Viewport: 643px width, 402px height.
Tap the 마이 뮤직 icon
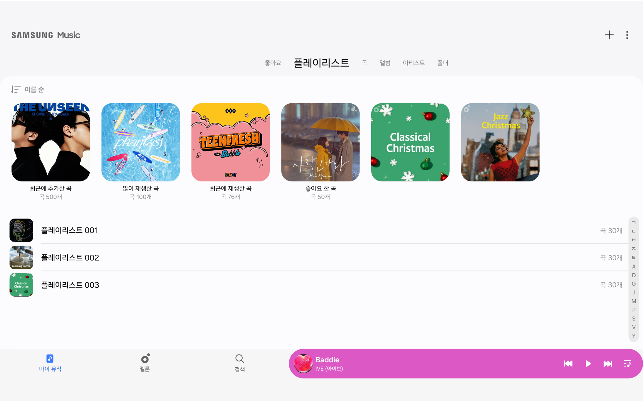click(x=49, y=358)
